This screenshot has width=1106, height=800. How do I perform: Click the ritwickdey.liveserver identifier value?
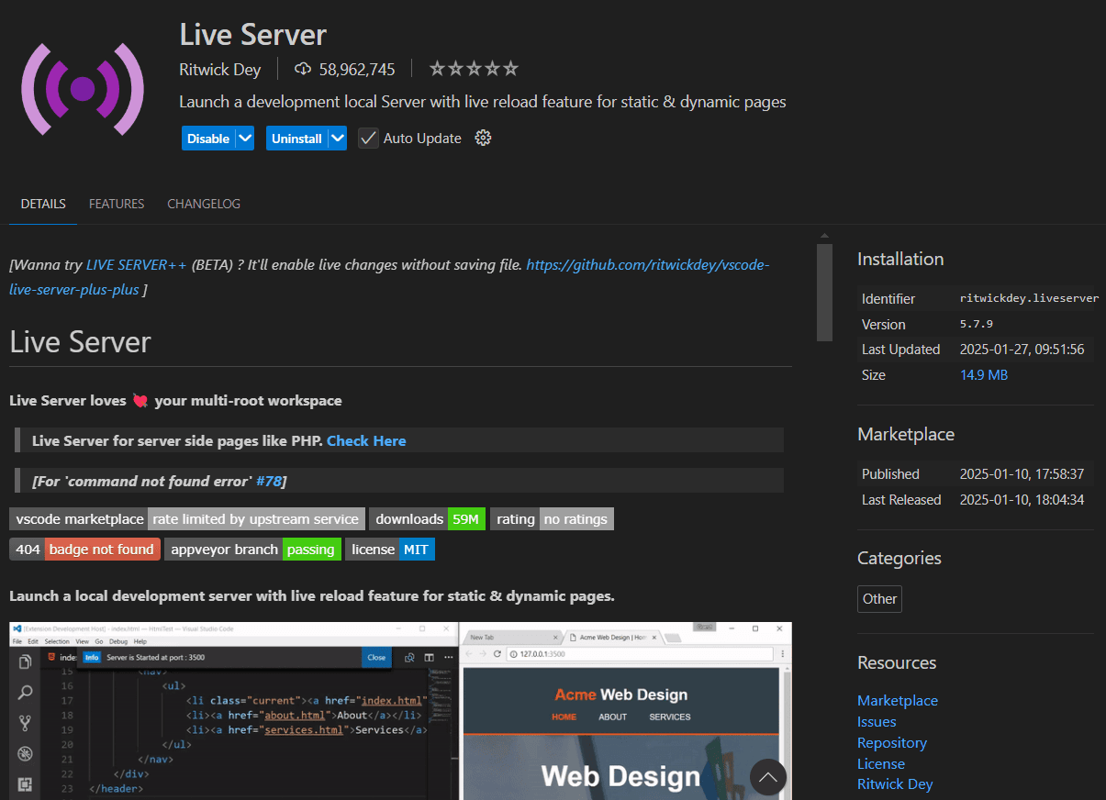[x=1029, y=298]
